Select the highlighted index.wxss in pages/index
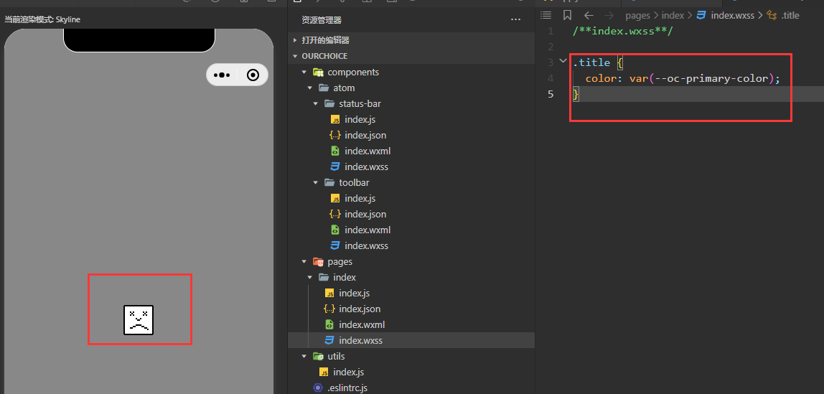 coord(411,340)
